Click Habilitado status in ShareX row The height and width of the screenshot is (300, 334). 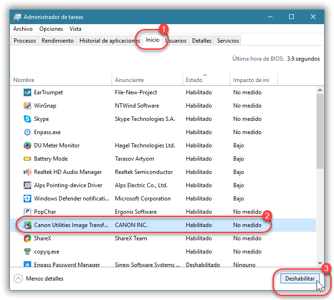[x=199, y=238]
